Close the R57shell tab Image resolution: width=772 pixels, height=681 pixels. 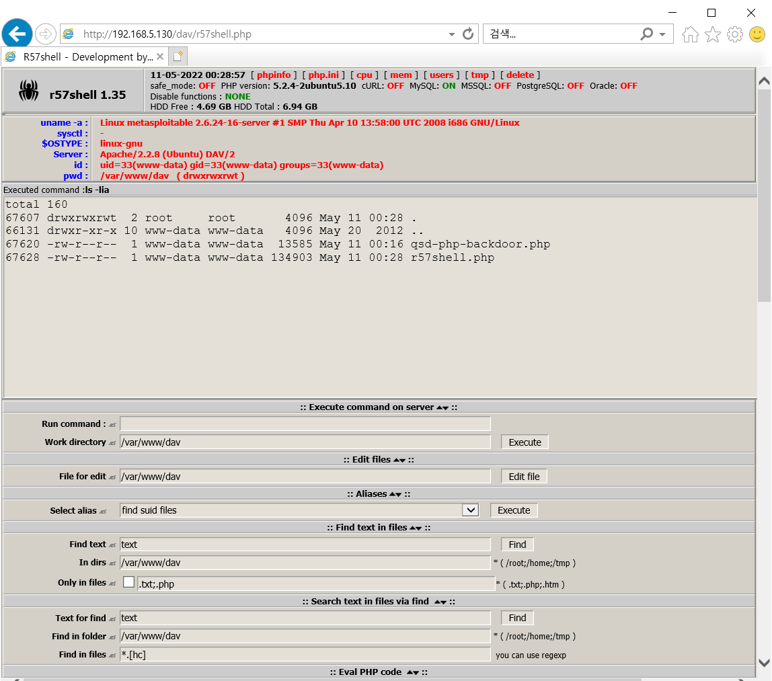(x=160, y=56)
